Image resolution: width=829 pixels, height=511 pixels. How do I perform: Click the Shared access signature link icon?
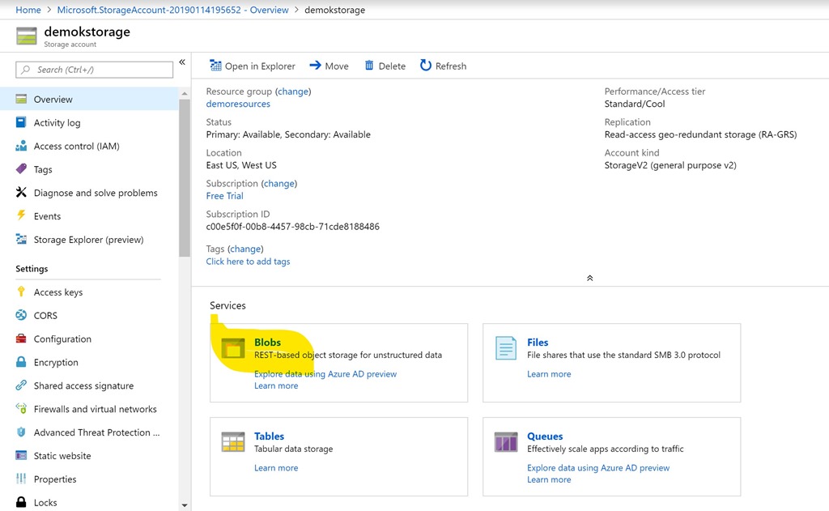21,385
